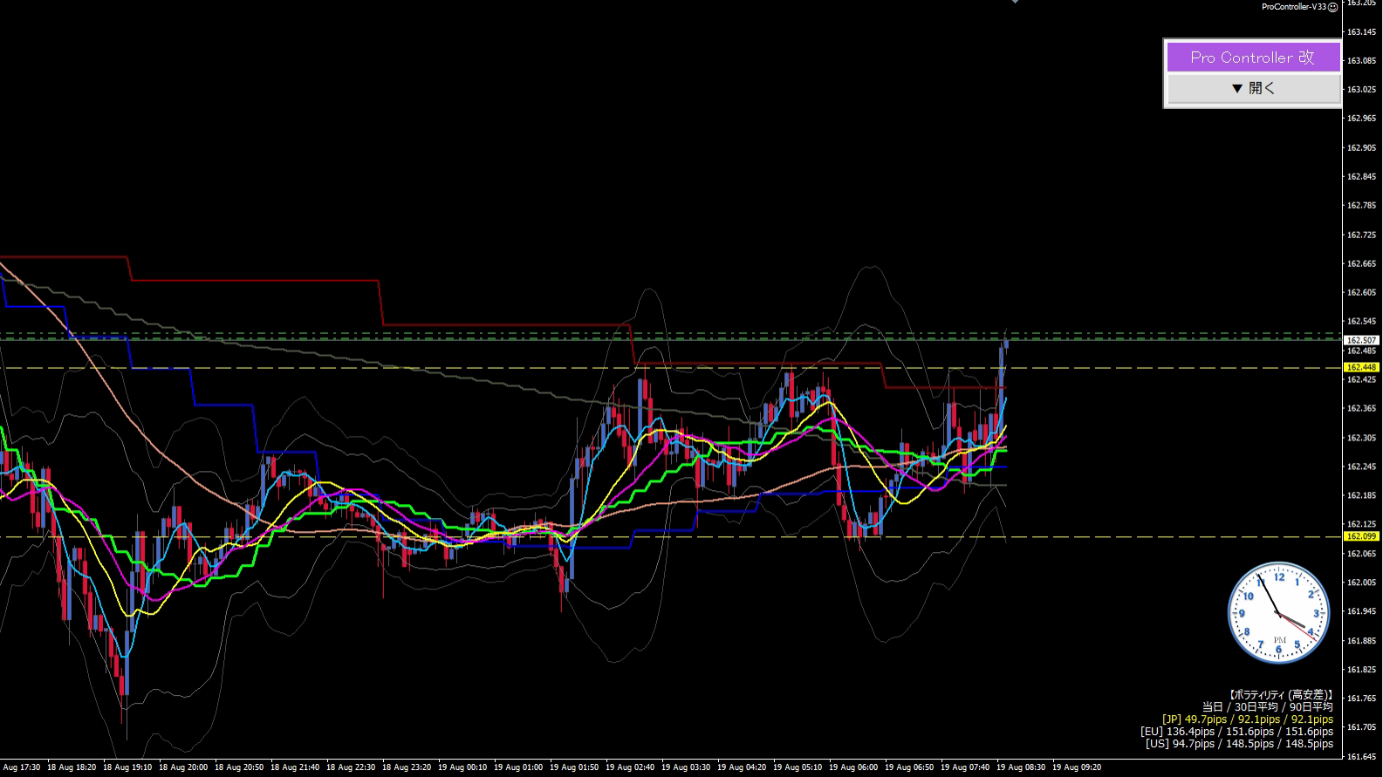The image size is (1383, 777).
Task: Expand the panel with the ▼ 開く button
Action: point(1253,88)
